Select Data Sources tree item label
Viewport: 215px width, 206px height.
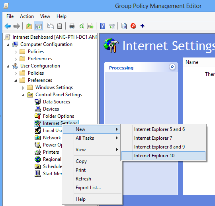coord(57,102)
